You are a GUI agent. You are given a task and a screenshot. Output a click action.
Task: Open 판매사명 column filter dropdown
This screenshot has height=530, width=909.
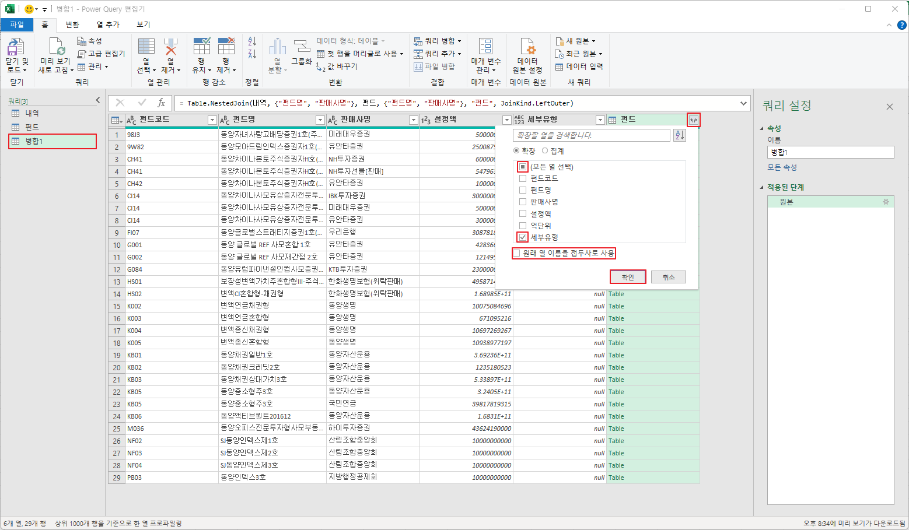click(x=413, y=120)
